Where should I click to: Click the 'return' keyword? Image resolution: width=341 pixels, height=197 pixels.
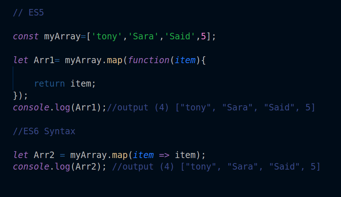[x=50, y=84]
